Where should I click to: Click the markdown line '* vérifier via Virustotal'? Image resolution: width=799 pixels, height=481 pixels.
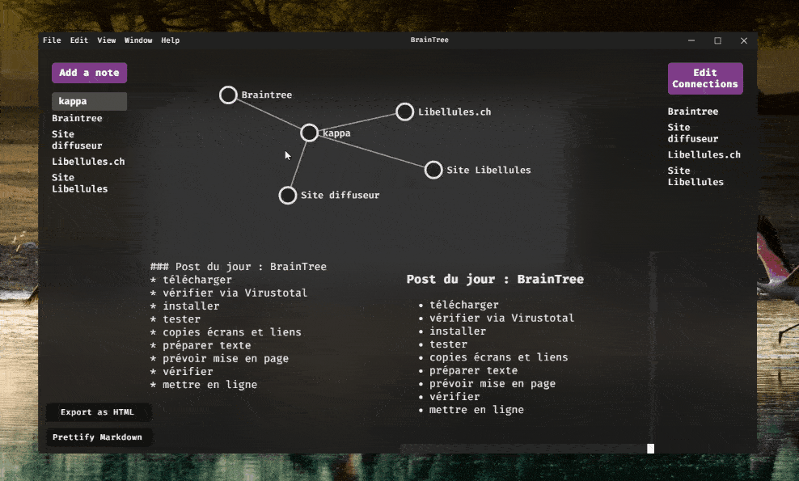pos(229,293)
